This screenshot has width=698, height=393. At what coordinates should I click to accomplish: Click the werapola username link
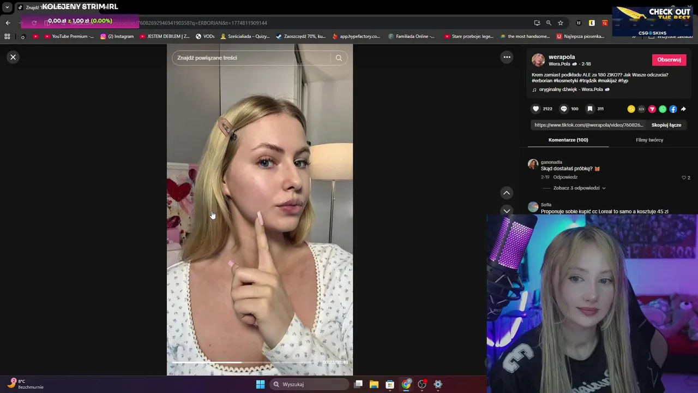[562, 57]
